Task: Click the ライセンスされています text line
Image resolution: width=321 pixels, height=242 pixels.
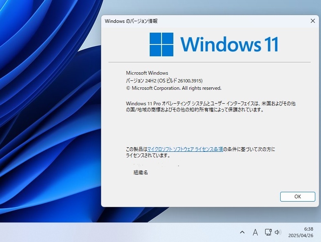Action: 148,155
